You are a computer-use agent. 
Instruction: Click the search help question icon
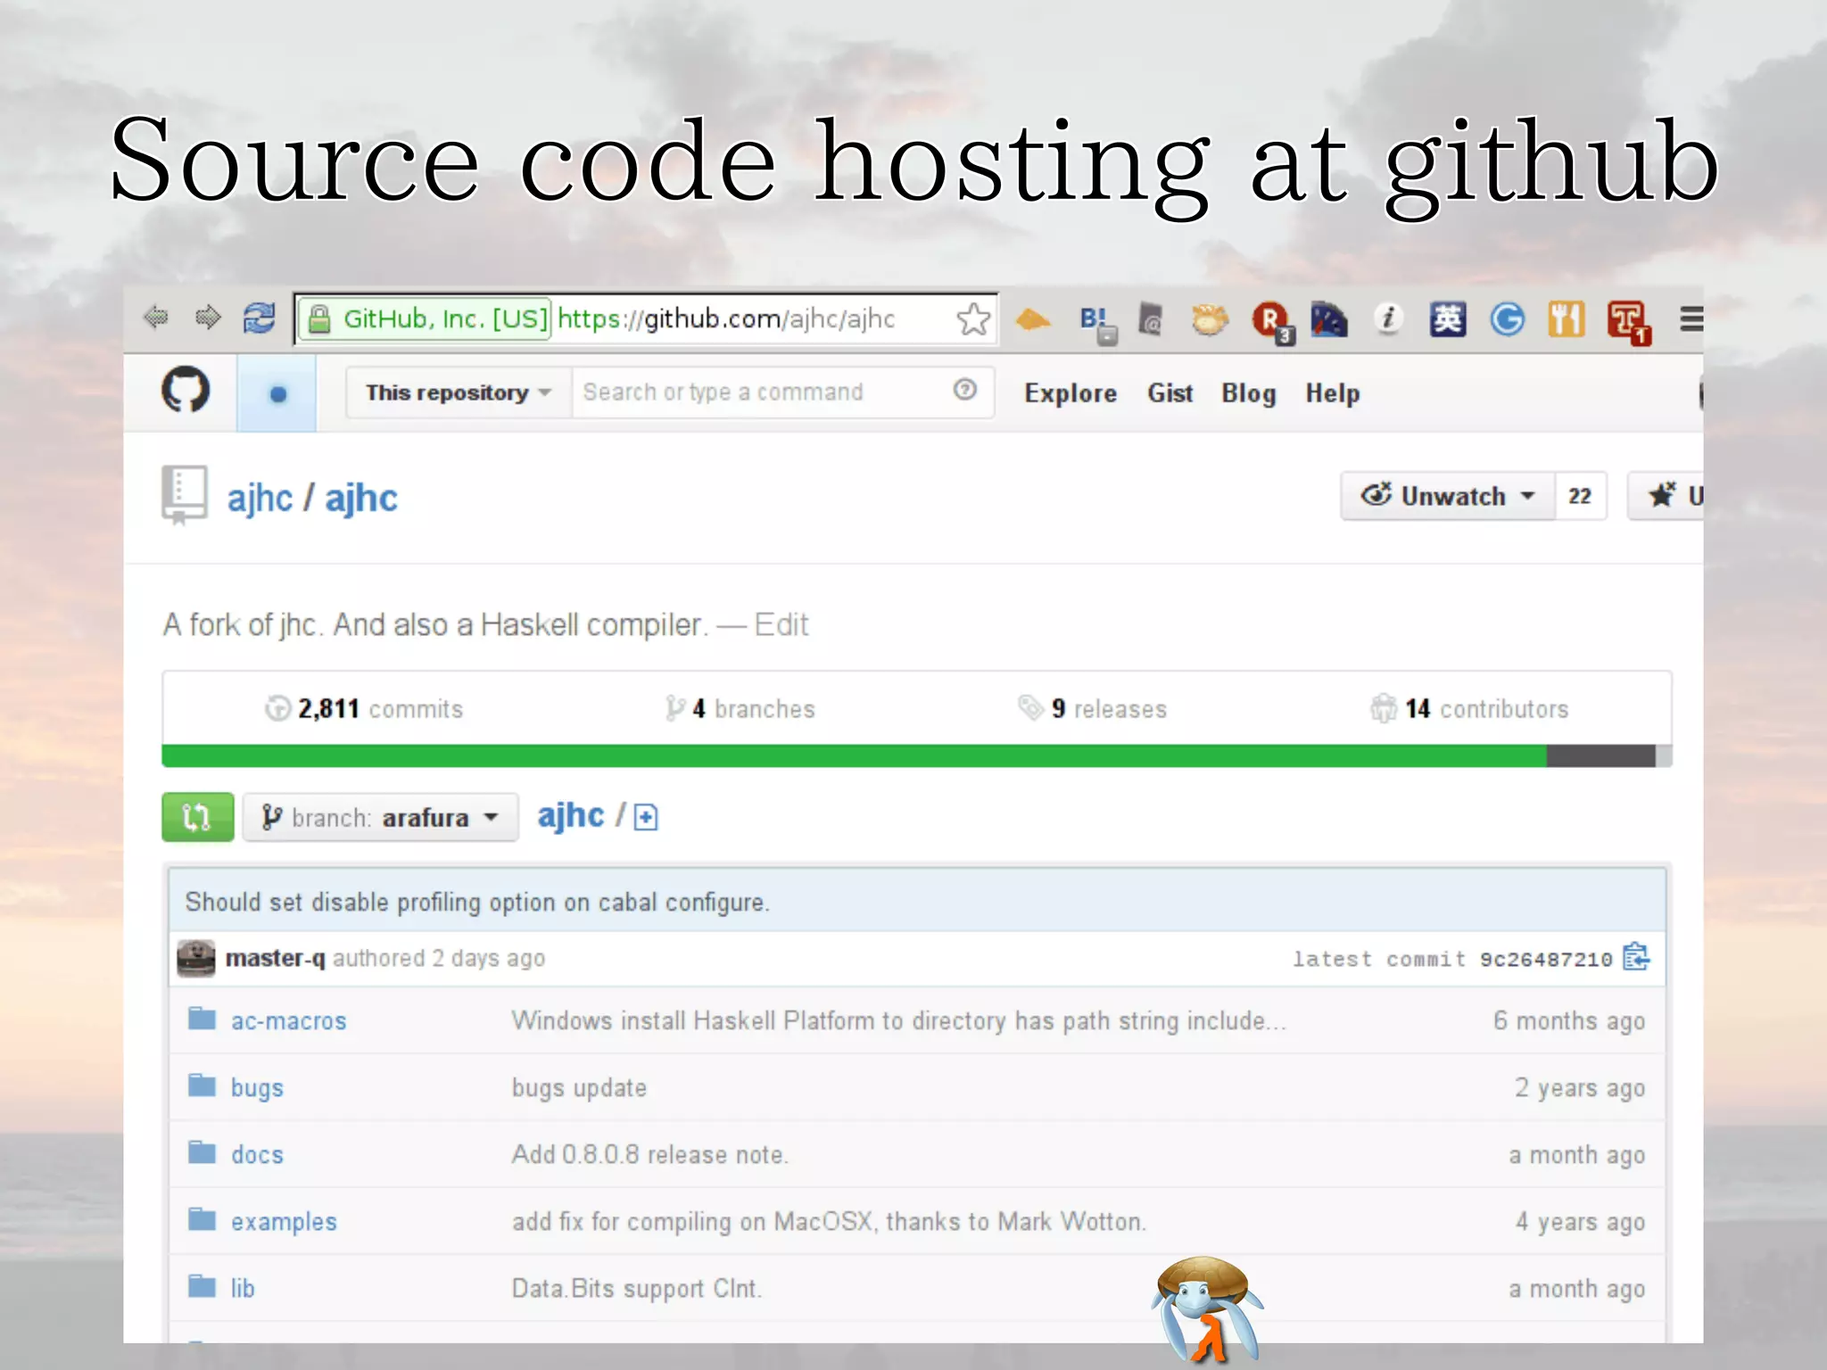click(x=964, y=390)
